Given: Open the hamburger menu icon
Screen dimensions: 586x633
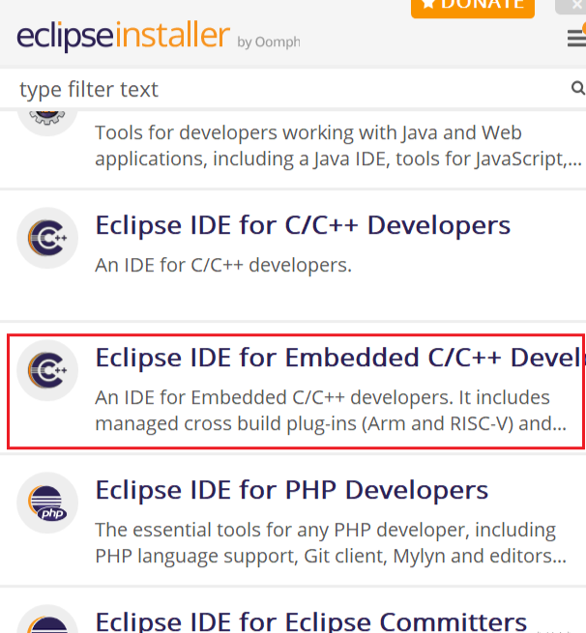Looking at the screenshot, I should coord(576,38).
